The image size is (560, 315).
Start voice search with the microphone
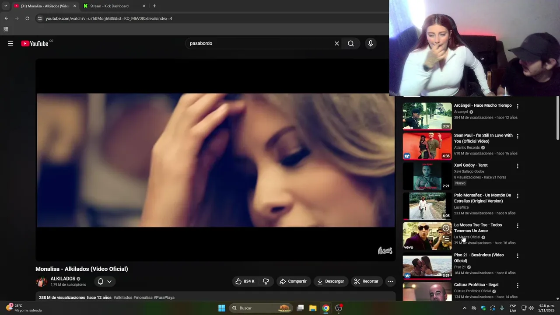pos(371,43)
